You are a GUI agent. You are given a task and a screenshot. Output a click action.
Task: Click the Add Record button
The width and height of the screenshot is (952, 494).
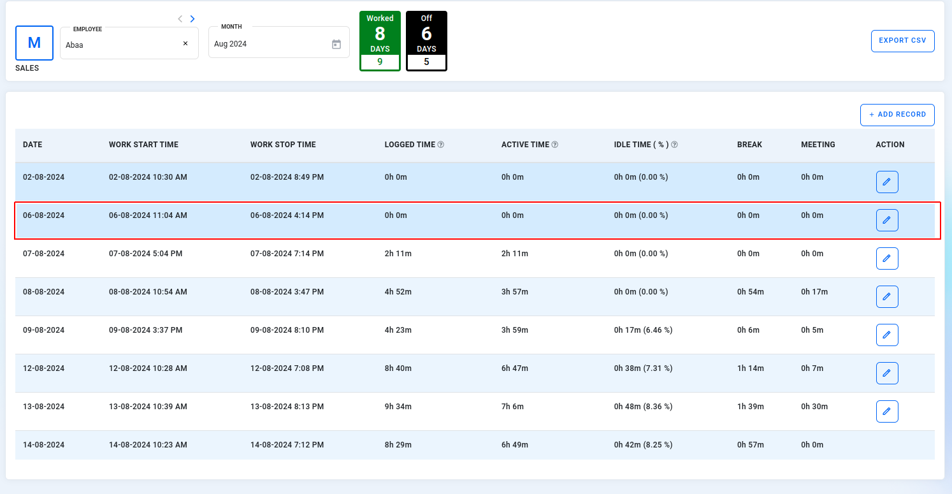897,115
